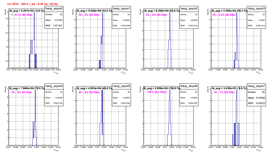270x155 pixels.
Task: Select the 79± 5% ND filter label
Action: [x=22, y=92]
